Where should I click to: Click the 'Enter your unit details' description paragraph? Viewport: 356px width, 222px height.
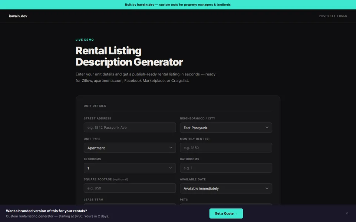coord(145,77)
